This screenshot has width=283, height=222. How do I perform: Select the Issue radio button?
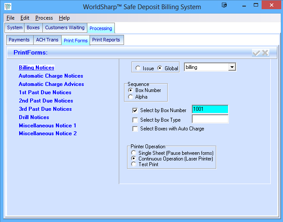[x=138, y=68]
